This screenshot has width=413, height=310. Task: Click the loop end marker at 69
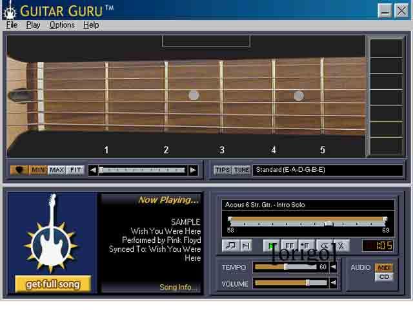385,220
